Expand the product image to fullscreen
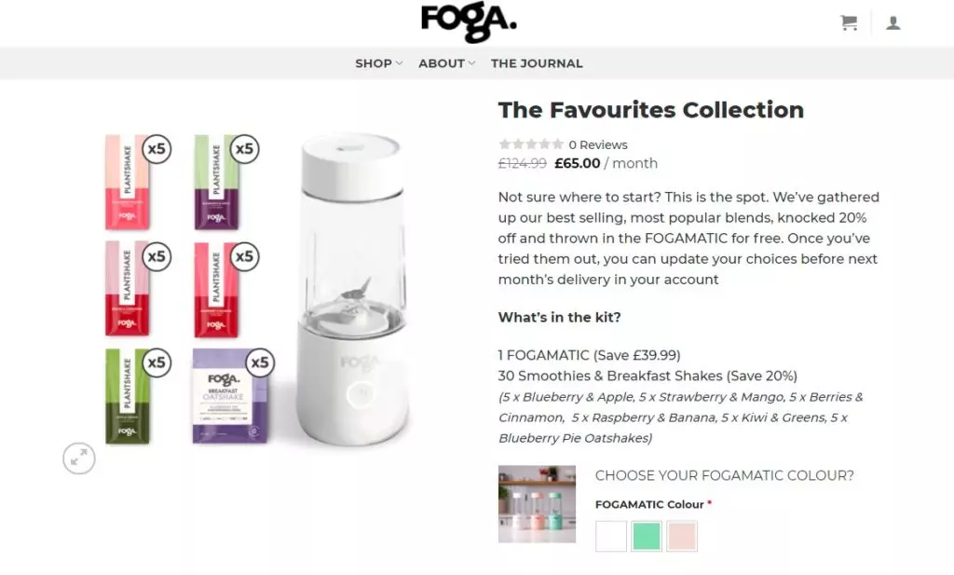The image size is (954, 575). [79, 458]
